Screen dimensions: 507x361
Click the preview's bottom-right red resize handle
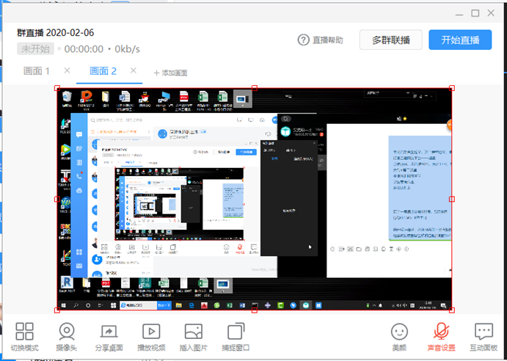pyautogui.click(x=451, y=311)
